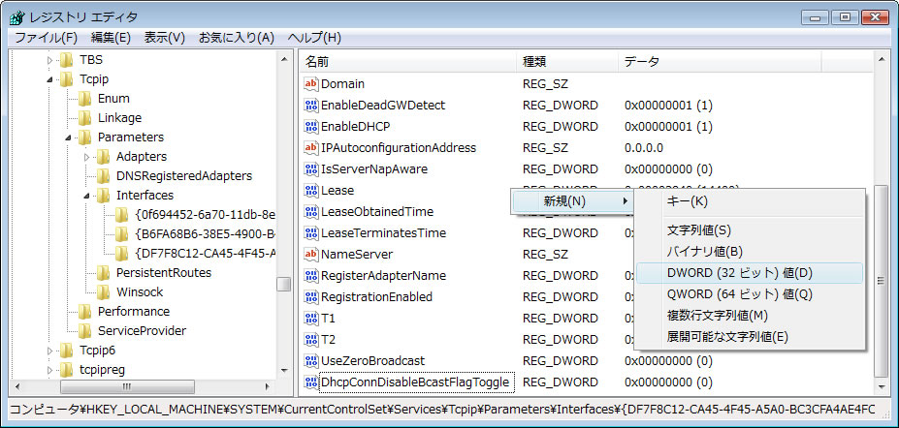The height and width of the screenshot is (428, 899).
Task: Click the Performance folder icon
Action: [x=84, y=311]
